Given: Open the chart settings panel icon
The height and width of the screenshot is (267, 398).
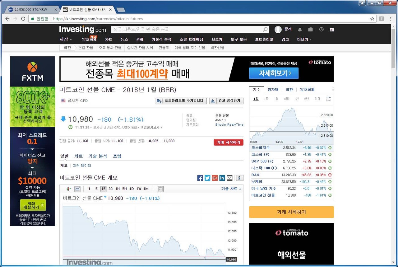Looking at the screenshot, I should 161,189.
